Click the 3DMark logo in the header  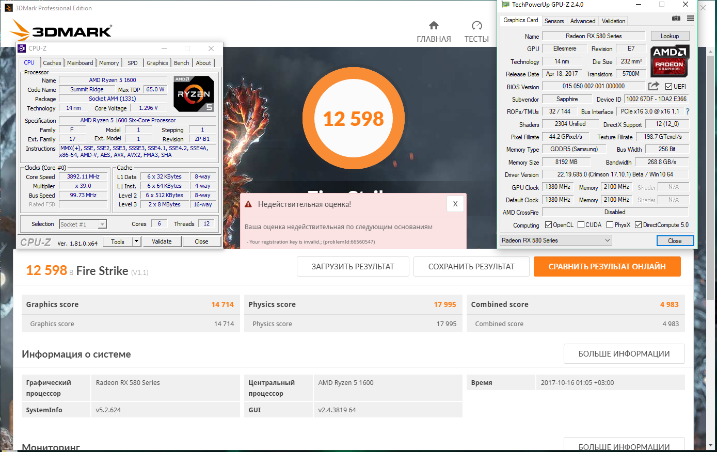(61, 30)
